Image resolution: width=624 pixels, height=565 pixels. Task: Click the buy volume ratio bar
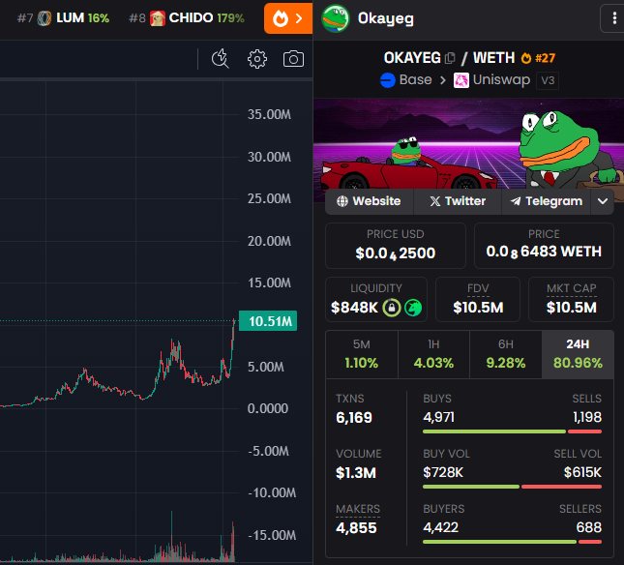point(512,487)
